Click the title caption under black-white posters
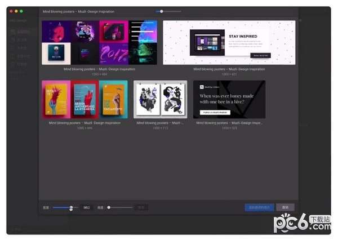 point(160,122)
